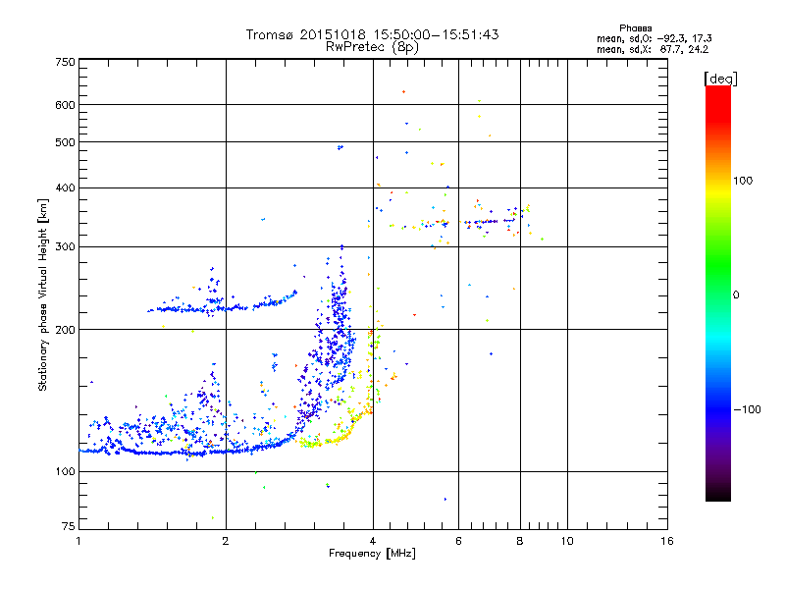The image size is (785, 589).
Task: Click the x-axis label '8'
Action: coord(520,541)
